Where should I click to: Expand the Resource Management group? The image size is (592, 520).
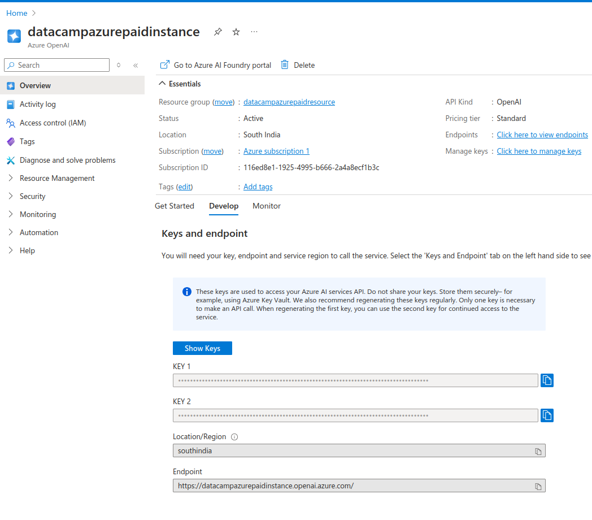(x=11, y=178)
